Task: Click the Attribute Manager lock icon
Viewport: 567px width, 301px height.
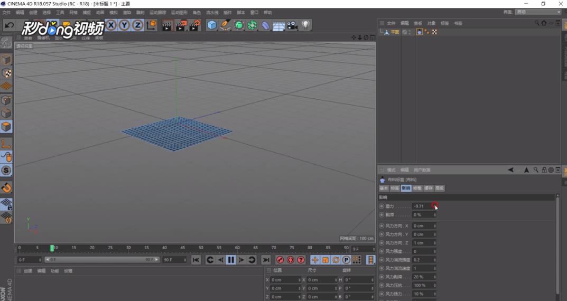Action: click(x=544, y=170)
